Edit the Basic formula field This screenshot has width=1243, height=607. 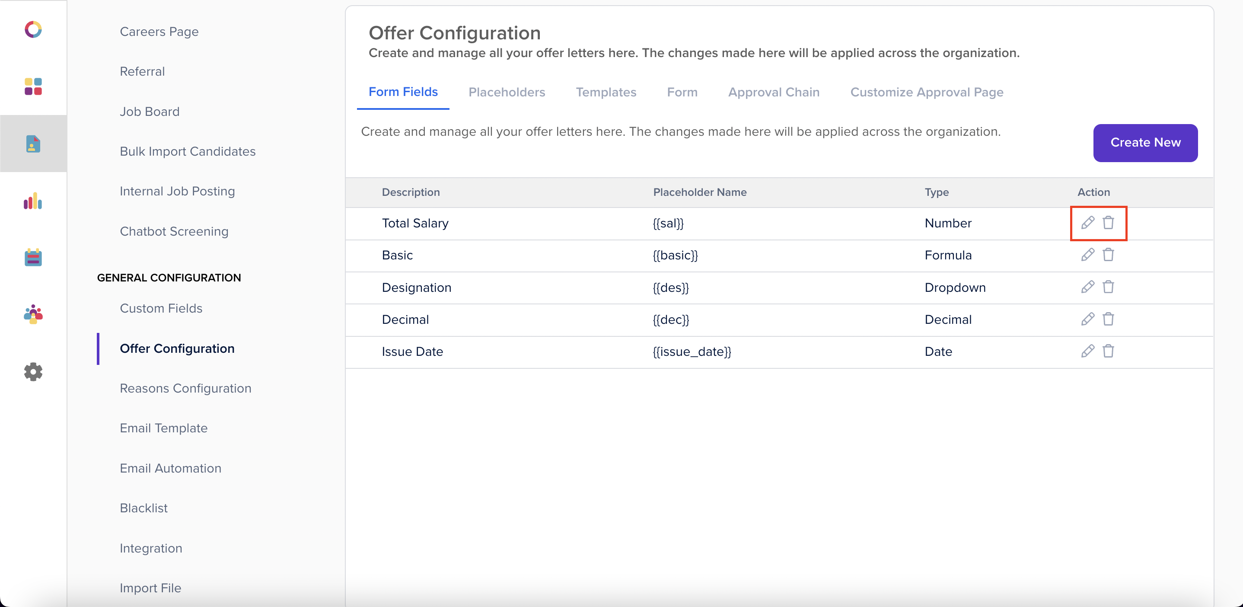pos(1087,255)
